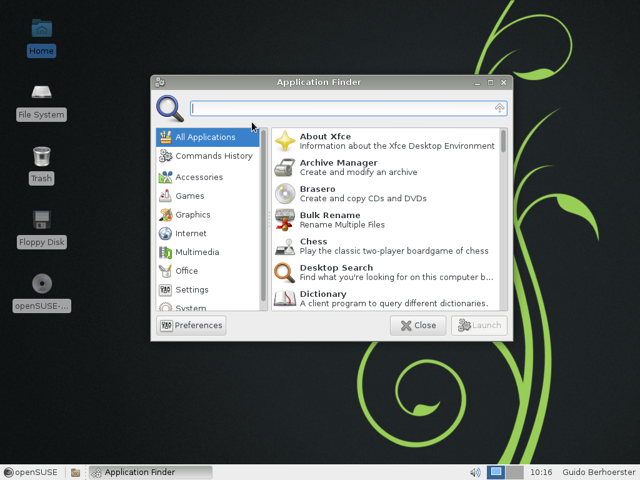This screenshot has height=480, width=640.
Task: Click the volume speaker icon in panel
Action: tap(475, 472)
